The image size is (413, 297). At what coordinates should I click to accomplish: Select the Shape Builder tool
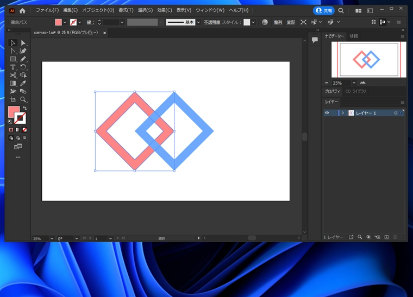[x=23, y=75]
